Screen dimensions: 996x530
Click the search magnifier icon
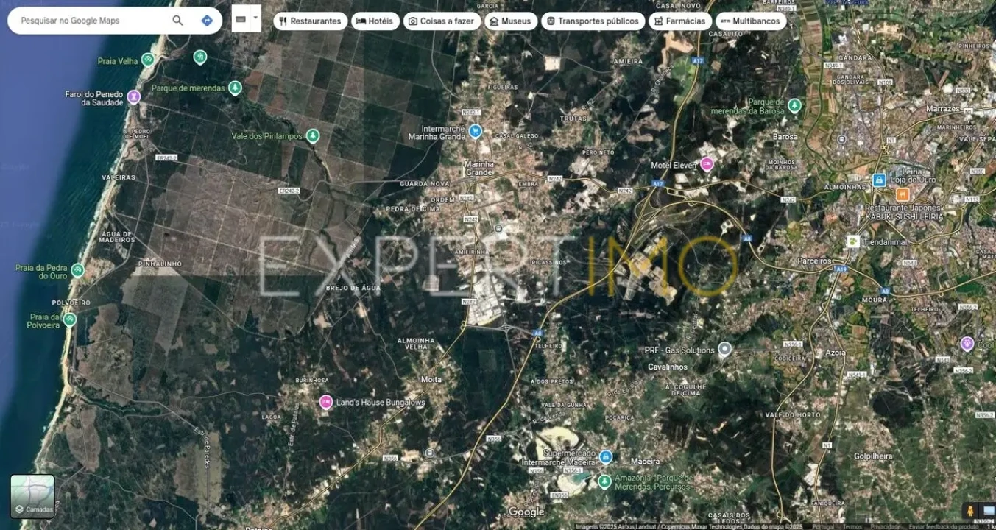click(x=177, y=21)
